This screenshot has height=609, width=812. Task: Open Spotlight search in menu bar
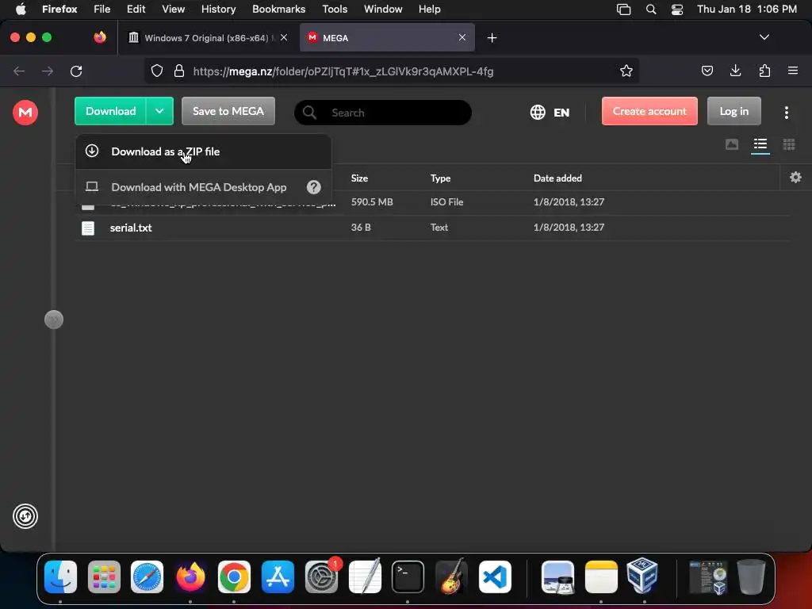click(651, 10)
